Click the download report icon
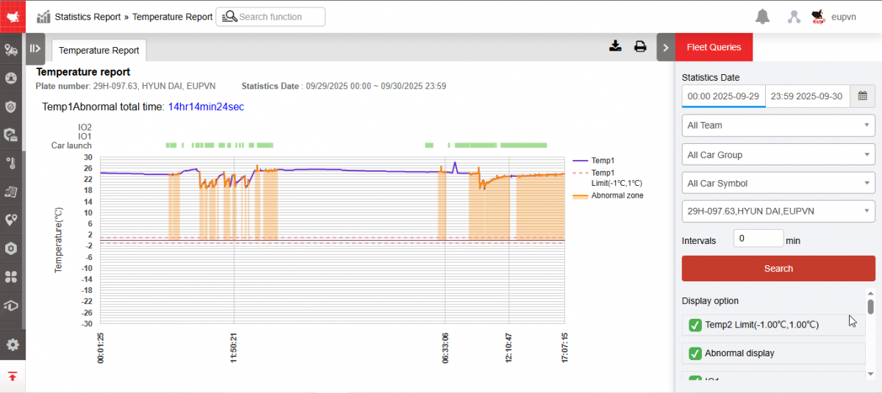This screenshot has height=393, width=882. coord(616,47)
